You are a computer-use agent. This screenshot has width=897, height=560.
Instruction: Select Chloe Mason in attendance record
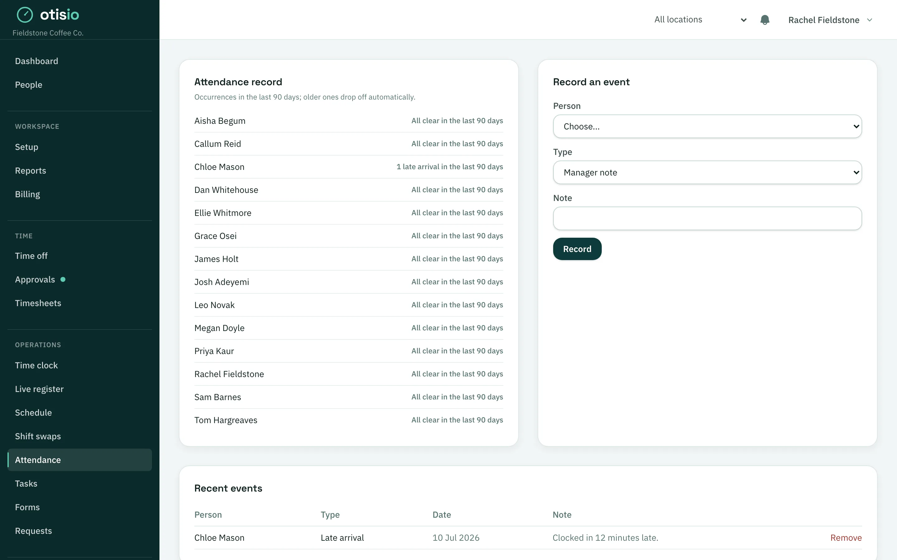click(x=349, y=167)
